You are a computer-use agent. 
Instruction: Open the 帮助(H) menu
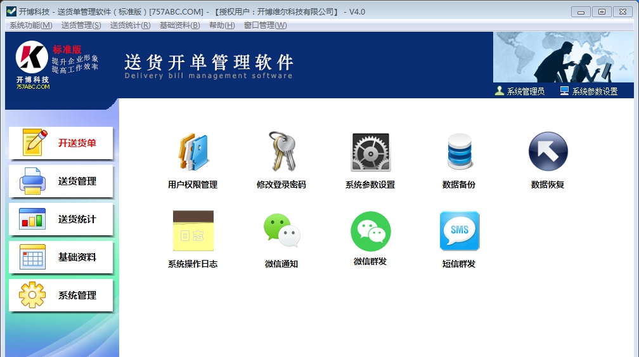point(222,25)
